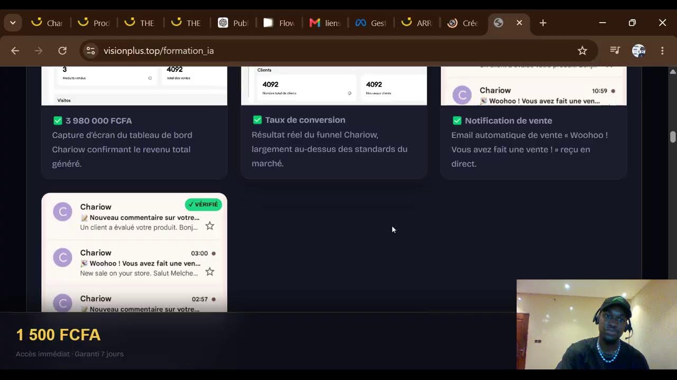Star the 'Nouveau commentaire' Chariow email
Image resolution: width=677 pixels, height=380 pixels.
210,226
